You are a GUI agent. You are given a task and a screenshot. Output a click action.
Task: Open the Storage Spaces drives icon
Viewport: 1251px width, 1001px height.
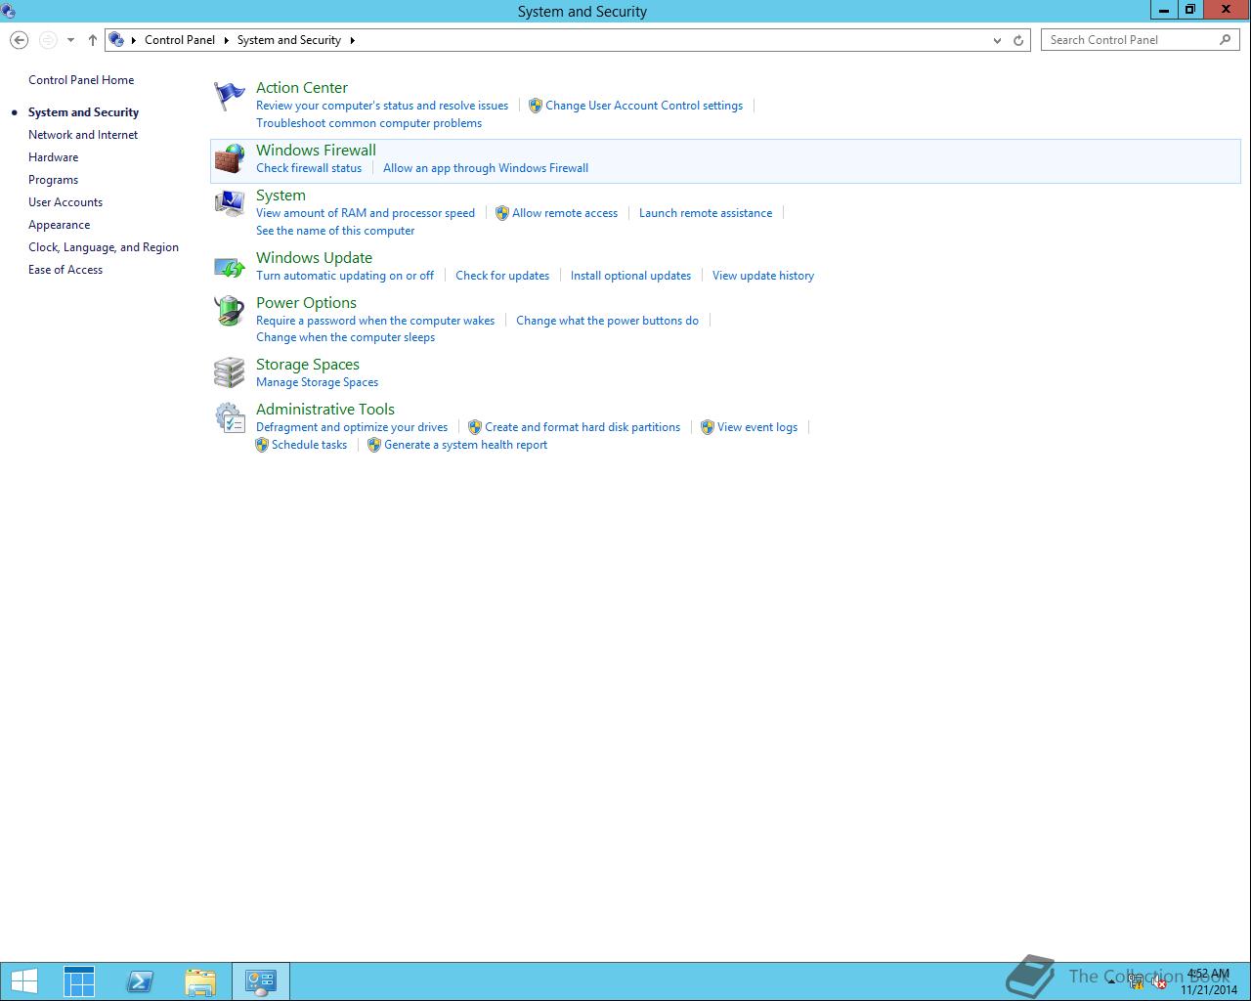(230, 372)
